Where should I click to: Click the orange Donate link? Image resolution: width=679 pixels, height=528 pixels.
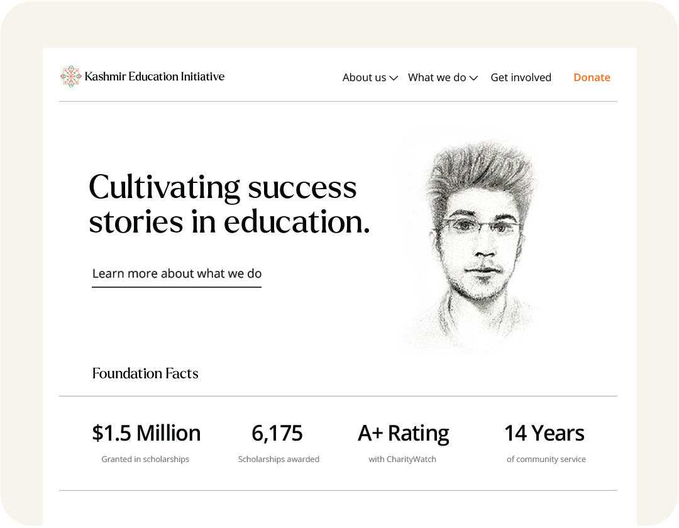(x=592, y=77)
